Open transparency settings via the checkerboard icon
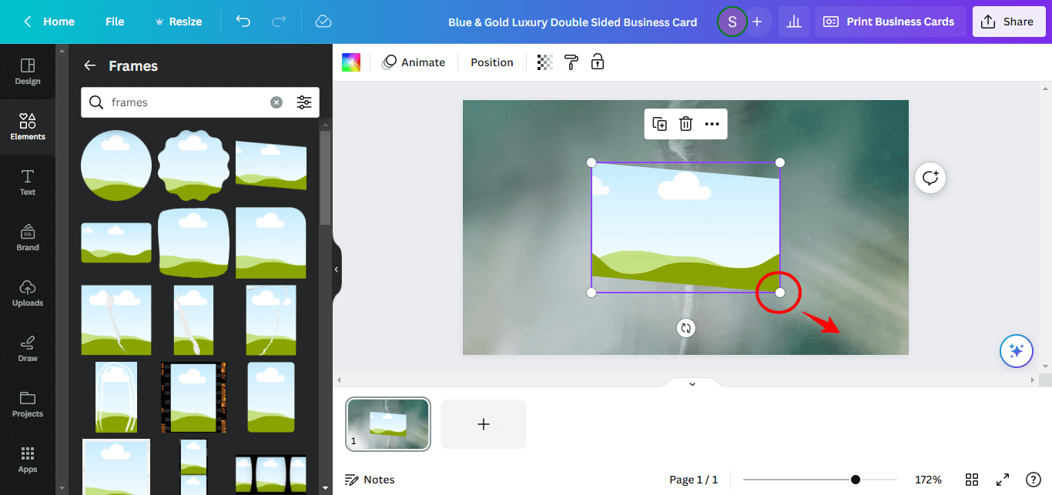The image size is (1052, 495). click(x=544, y=62)
